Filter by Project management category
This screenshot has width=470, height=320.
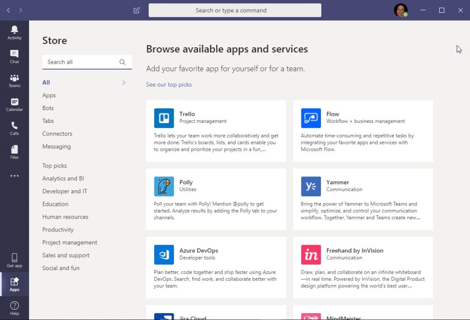70,243
